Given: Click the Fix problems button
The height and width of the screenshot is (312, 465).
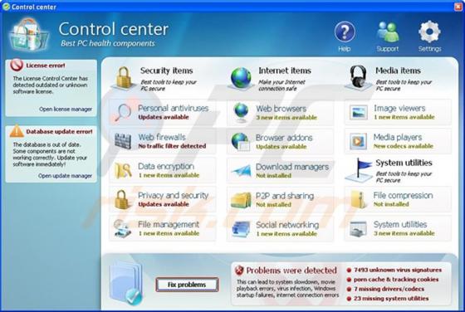Looking at the screenshot, I should coord(187,285).
